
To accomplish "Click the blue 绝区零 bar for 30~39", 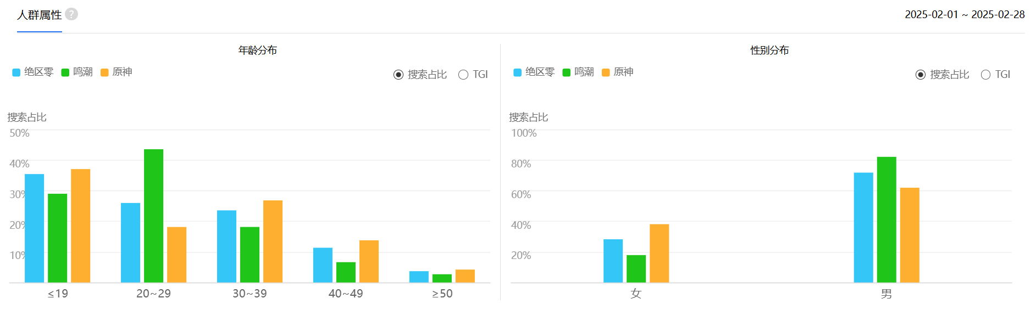I will click(226, 246).
